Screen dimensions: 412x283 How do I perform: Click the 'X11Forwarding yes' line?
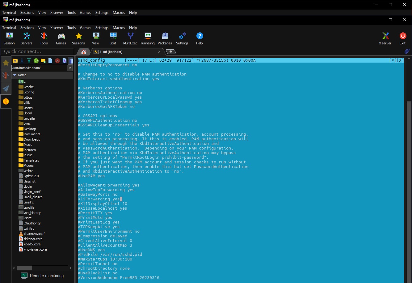click(x=99, y=199)
